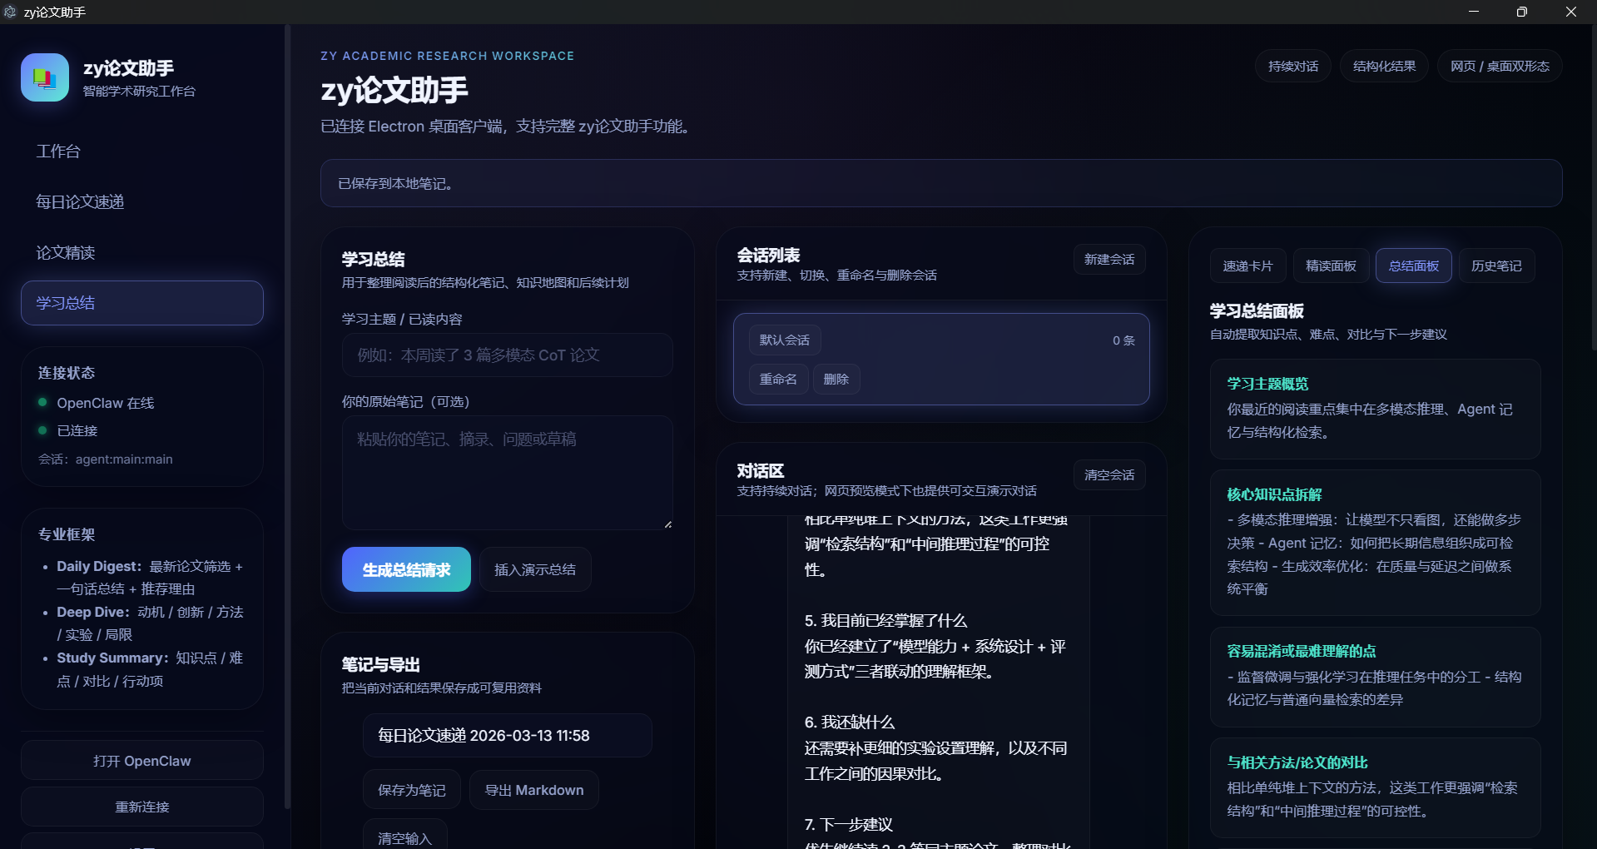Click the main page vertical scrollbar
1597x849 pixels.
click(1594, 187)
